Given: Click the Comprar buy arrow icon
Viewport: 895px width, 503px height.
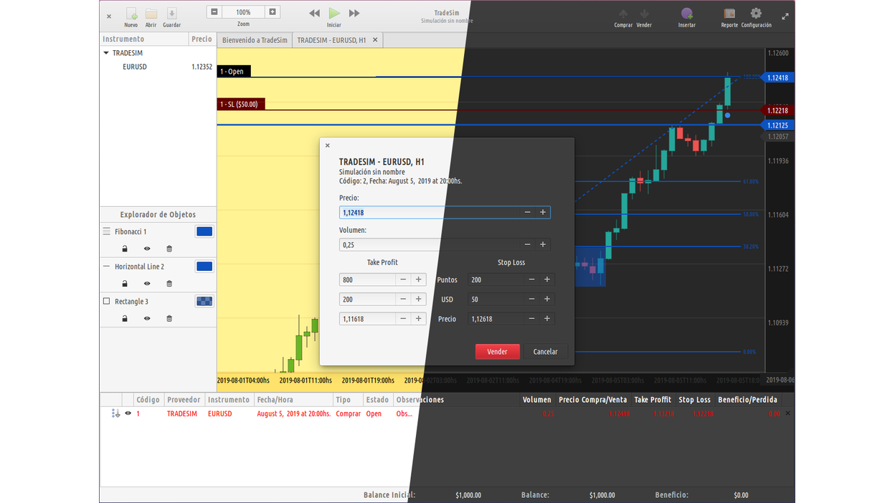Looking at the screenshot, I should 622,14.
